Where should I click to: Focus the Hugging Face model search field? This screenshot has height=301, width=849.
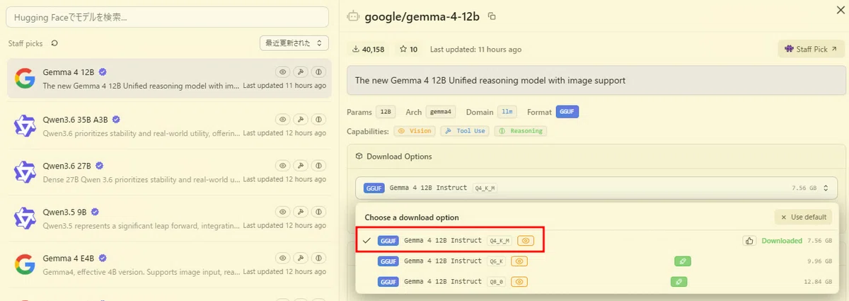168,17
